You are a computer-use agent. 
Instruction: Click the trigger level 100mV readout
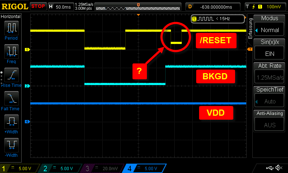tap(274, 7)
